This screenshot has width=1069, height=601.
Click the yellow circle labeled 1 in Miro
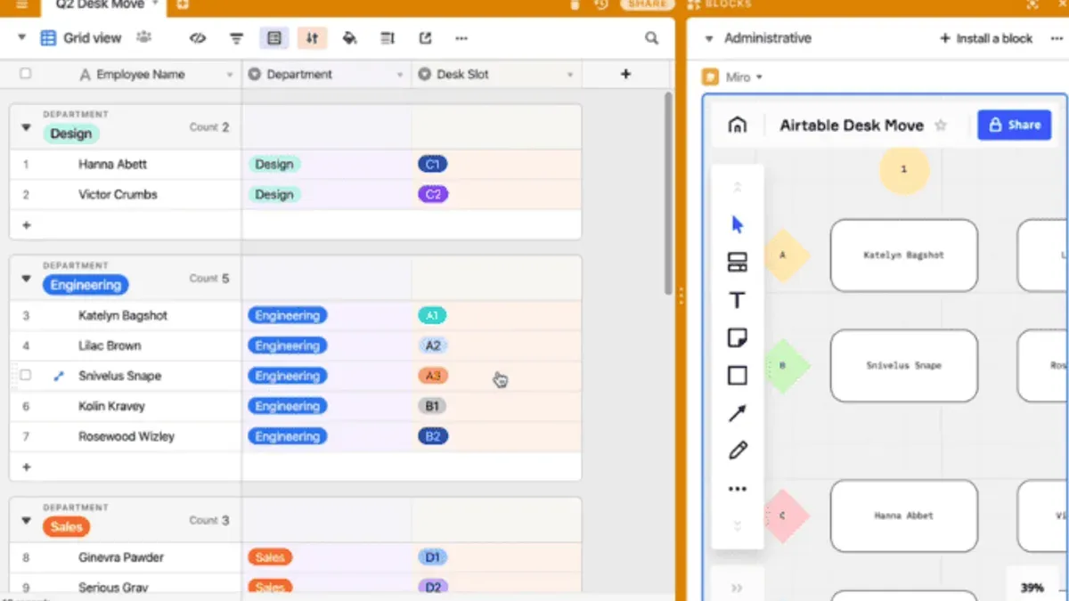[904, 169]
